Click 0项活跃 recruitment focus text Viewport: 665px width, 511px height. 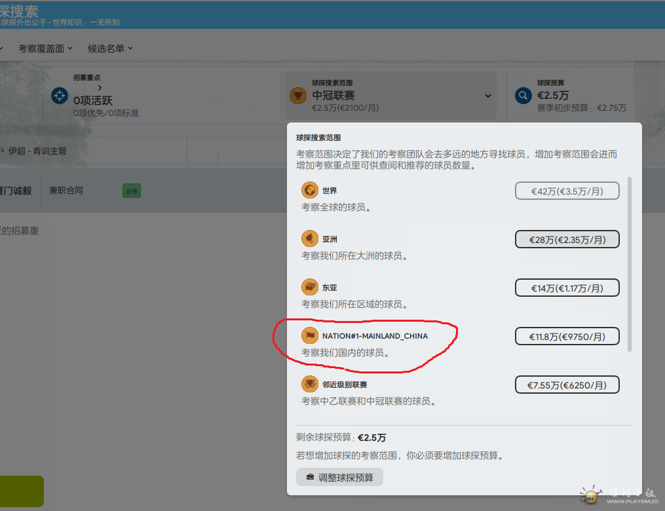point(93,100)
